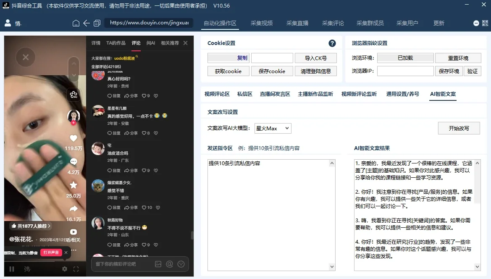Switch to the 采集用户 tab

[407, 23]
